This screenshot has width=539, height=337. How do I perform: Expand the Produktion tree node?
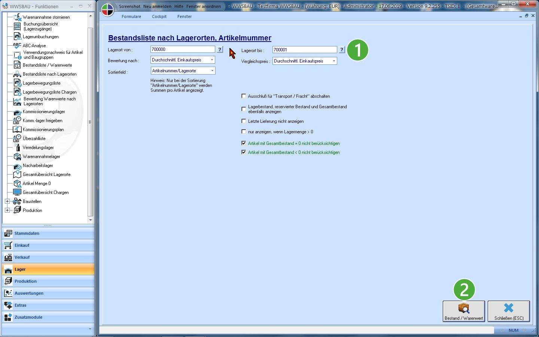[x=7, y=210]
